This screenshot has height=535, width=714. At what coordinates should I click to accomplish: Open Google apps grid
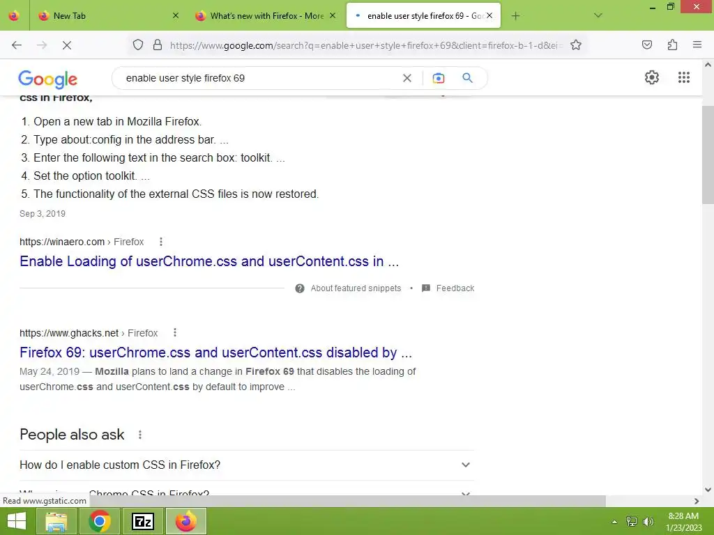coord(684,77)
